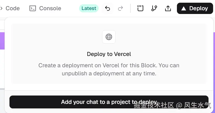
Task: Click the element selector bracket icon
Action: click(140, 8)
